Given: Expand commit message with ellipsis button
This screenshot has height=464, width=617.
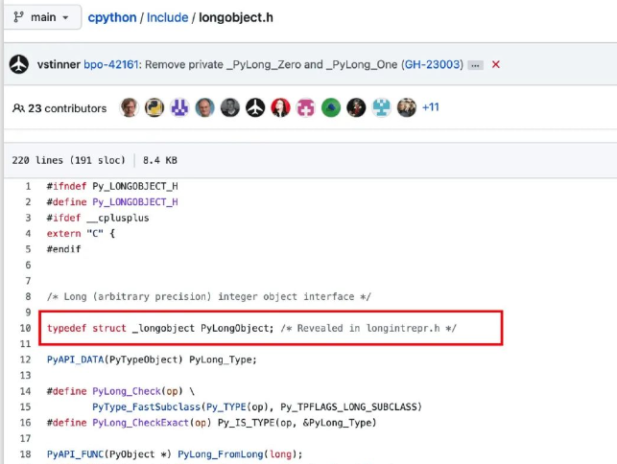Looking at the screenshot, I should pos(475,65).
